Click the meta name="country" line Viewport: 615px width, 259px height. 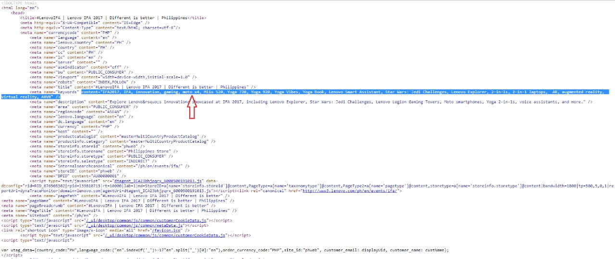pos(72,47)
